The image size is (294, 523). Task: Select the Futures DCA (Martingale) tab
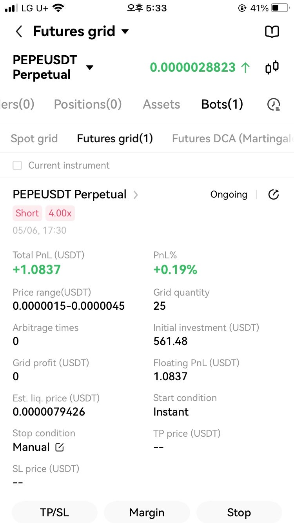tap(233, 138)
